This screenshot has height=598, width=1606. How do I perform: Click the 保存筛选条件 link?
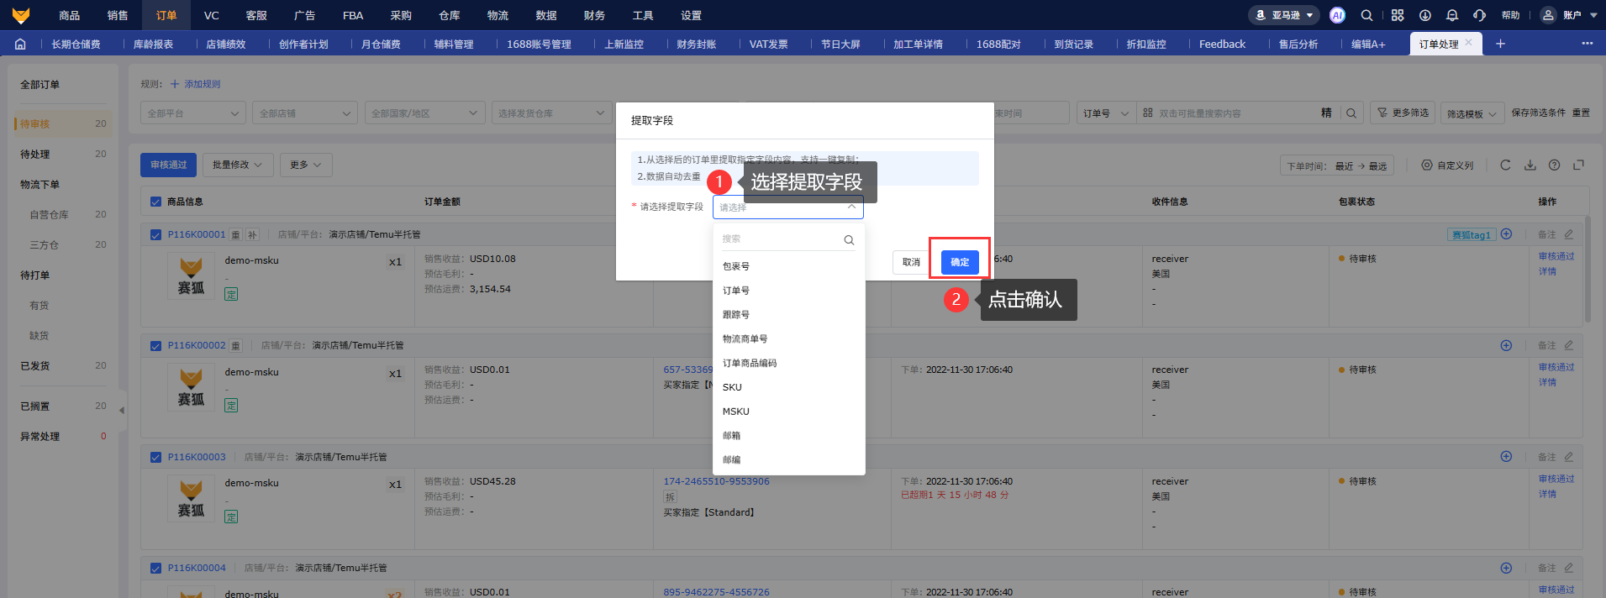click(x=1538, y=113)
